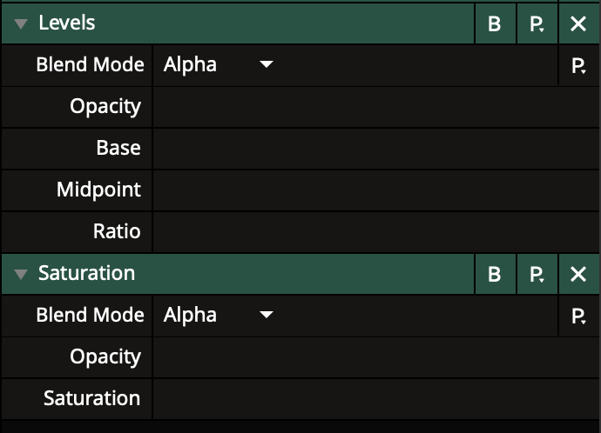Viewport: 601px width, 433px height.
Task: Toggle bypass B button on Levels
Action: [495, 24]
